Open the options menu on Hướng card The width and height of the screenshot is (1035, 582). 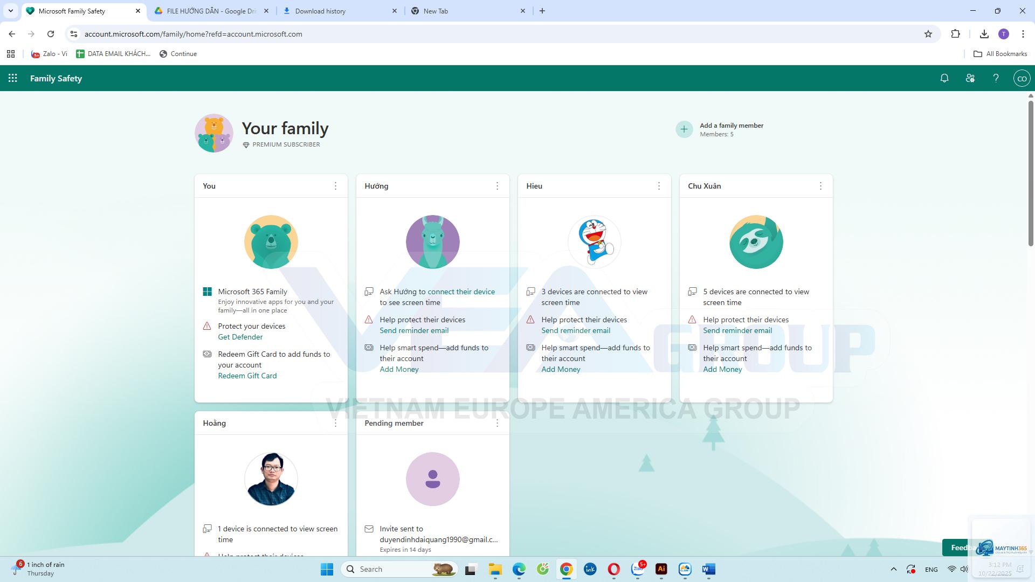(497, 186)
